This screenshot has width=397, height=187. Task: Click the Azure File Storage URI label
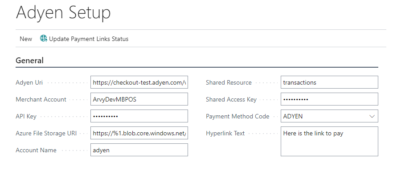coord(45,133)
